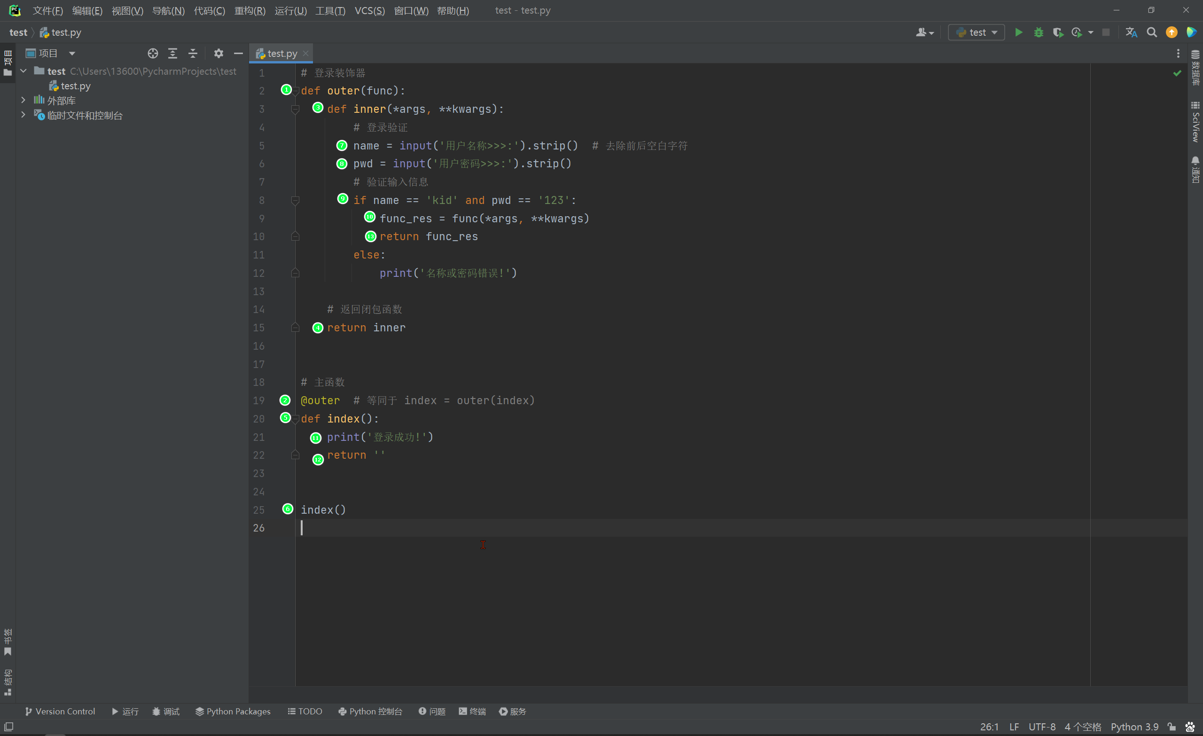
Task: Open profiler options dropdown arrow
Action: click(1090, 32)
